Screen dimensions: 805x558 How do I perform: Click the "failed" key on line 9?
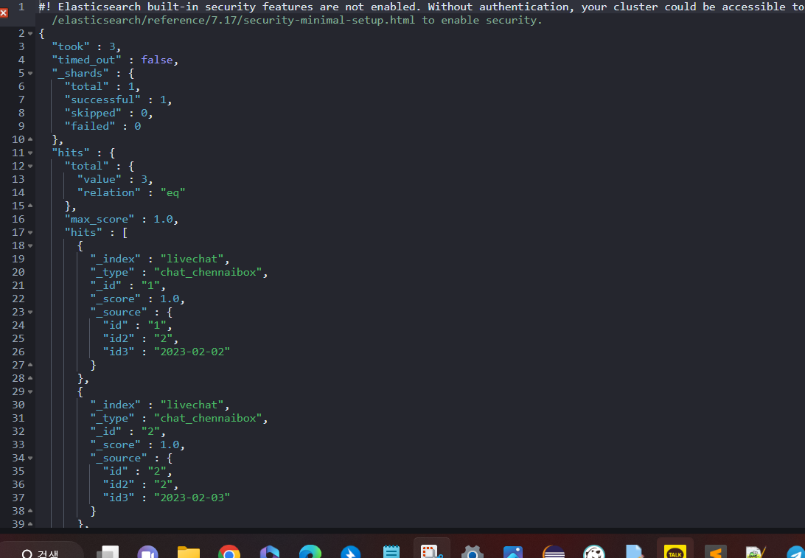tap(90, 126)
